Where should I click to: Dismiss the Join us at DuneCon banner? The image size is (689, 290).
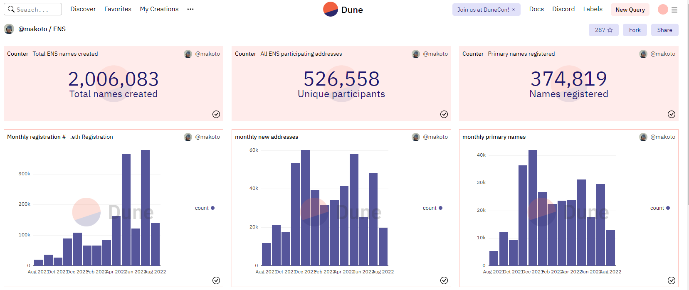coord(514,10)
